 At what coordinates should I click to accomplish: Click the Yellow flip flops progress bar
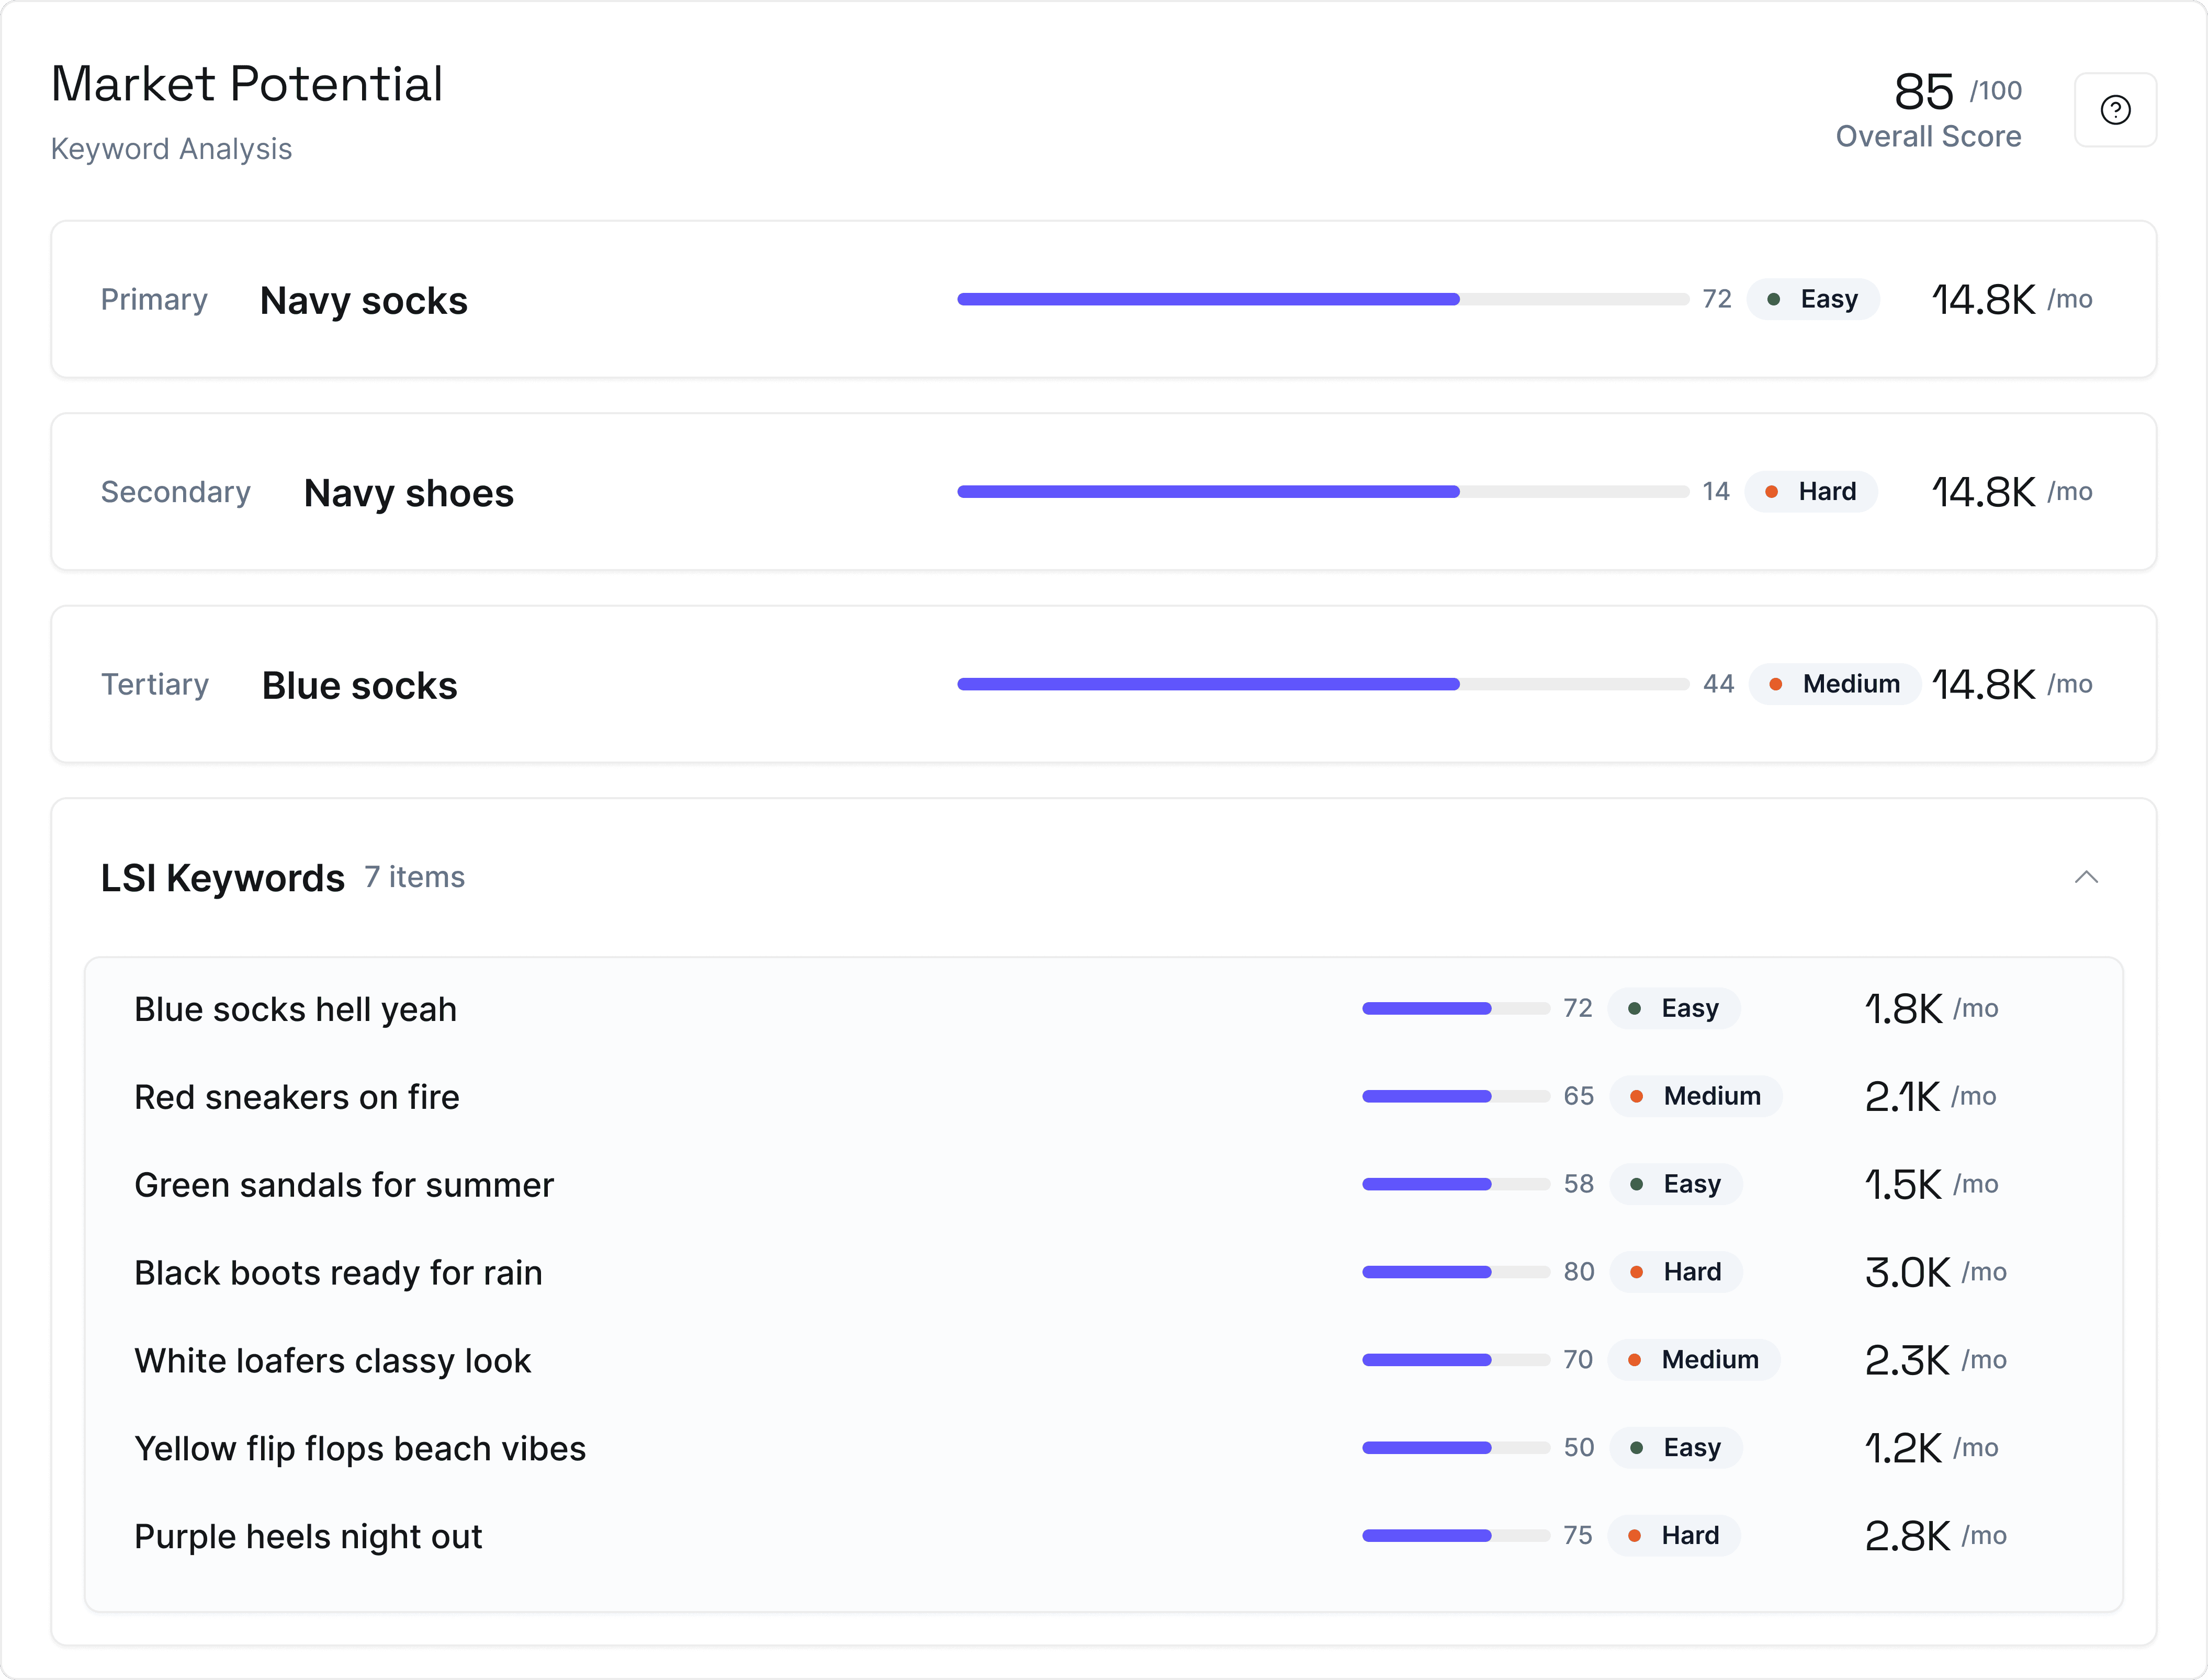pos(1455,1447)
